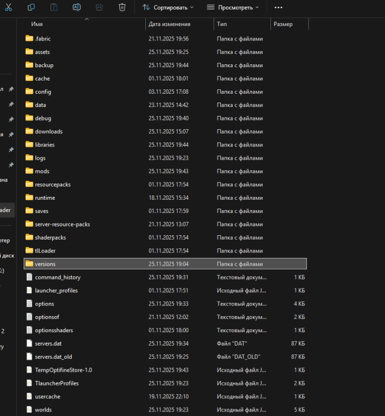Click the 87 КБ size of servers.dat
The height and width of the screenshot is (416, 385).
[x=298, y=343]
